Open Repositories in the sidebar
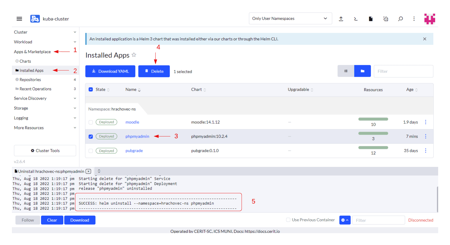 tap(30, 80)
